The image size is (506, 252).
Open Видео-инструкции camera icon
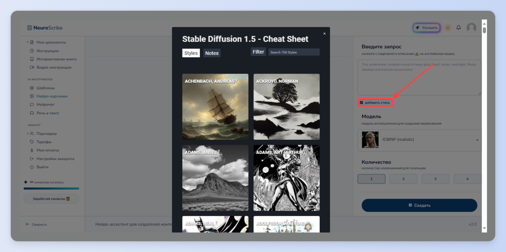click(32, 67)
